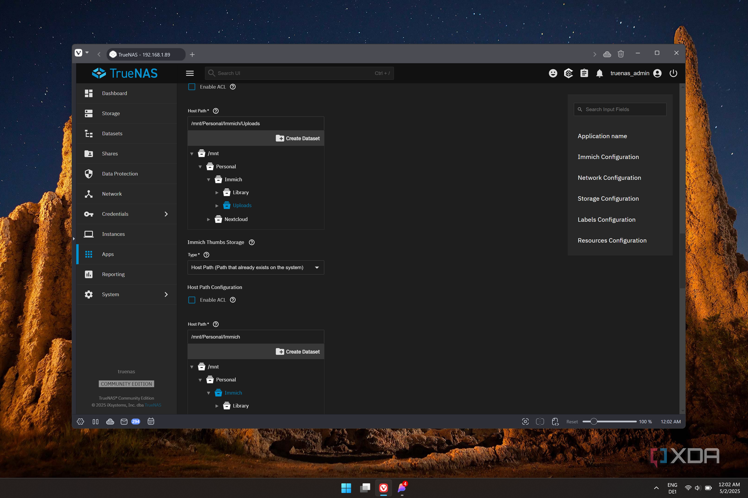This screenshot has height=498, width=748.
Task: Open the Jobs clipboard icon
Action: click(584, 73)
